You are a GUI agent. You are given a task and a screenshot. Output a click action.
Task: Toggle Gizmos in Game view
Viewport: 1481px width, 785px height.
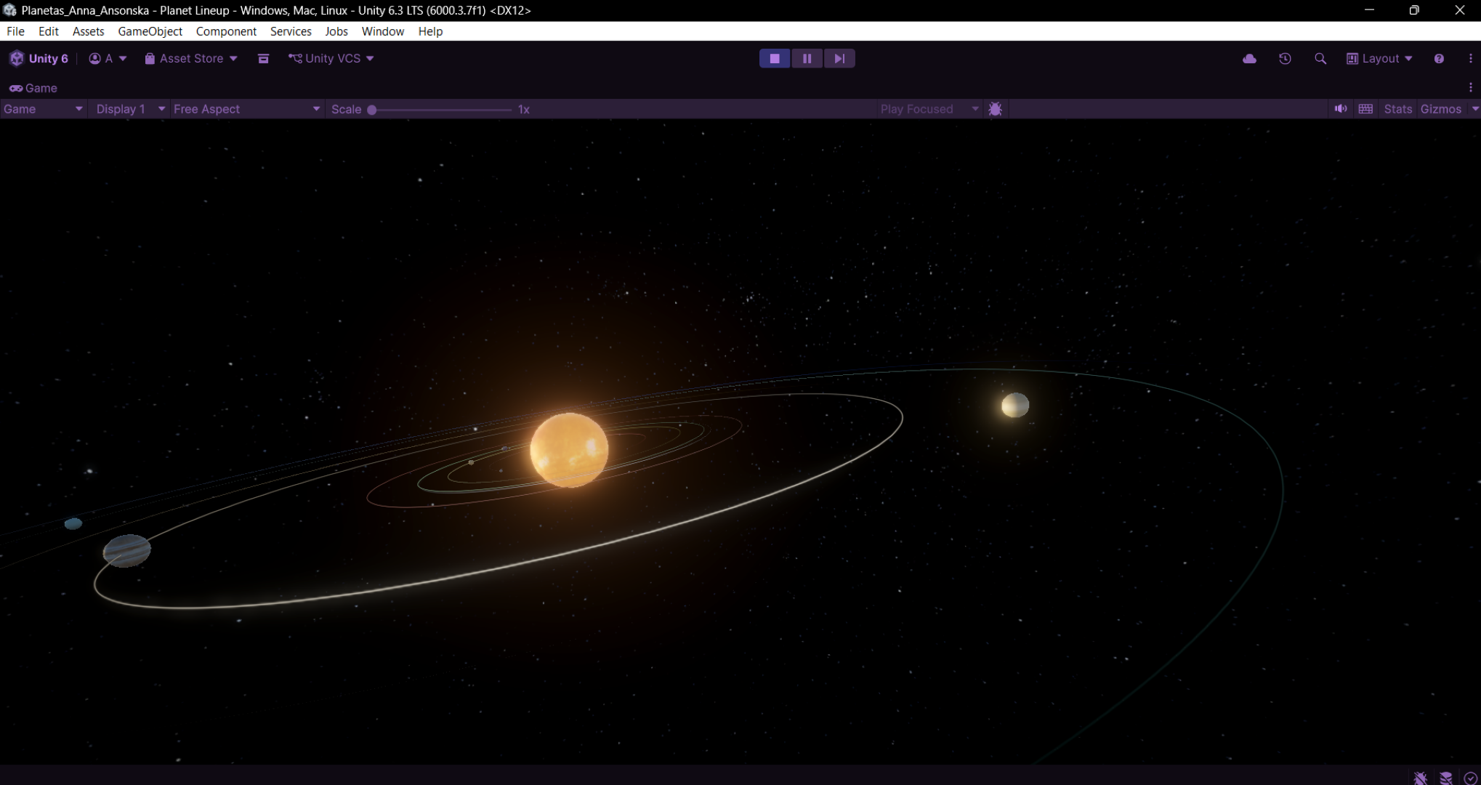[x=1440, y=109]
